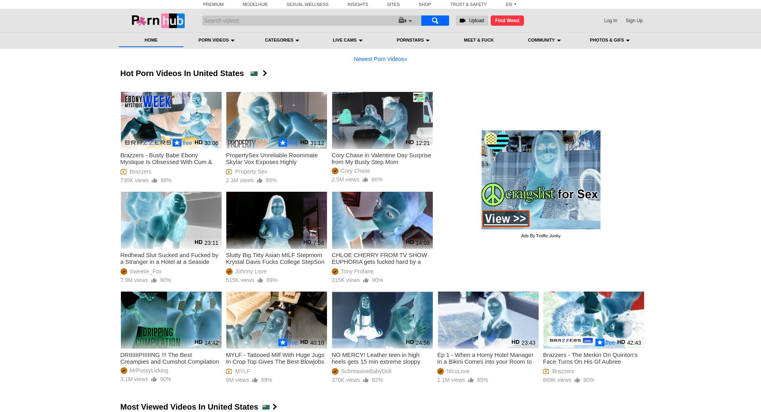This screenshot has height=412, width=761.
Task: Open the Cory Chase uploader link
Action: 356,171
